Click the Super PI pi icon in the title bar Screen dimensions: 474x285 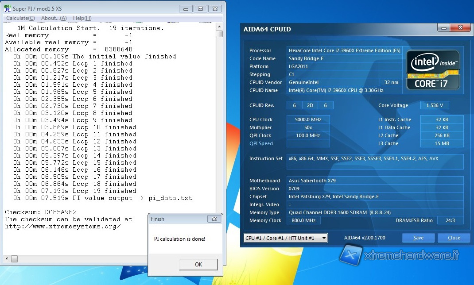[8, 8]
